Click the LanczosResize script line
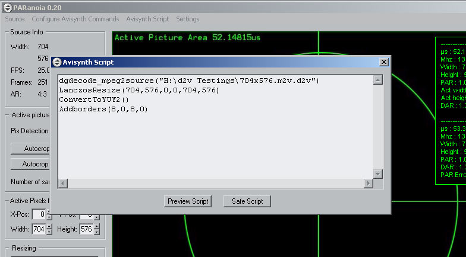This screenshot has width=466, height=257. click(139, 90)
